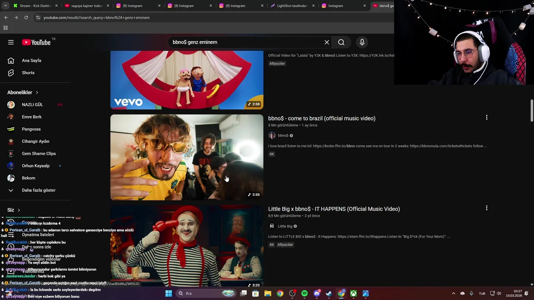Click bbno$ channel avatar under come to brazil
The width and height of the screenshot is (534, 300).
(272, 135)
